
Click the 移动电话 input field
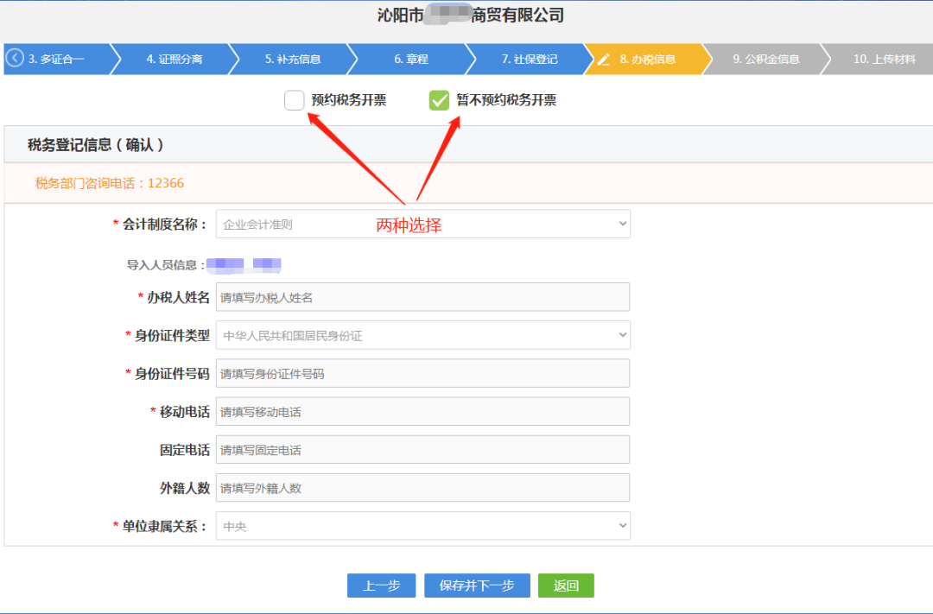click(x=423, y=411)
